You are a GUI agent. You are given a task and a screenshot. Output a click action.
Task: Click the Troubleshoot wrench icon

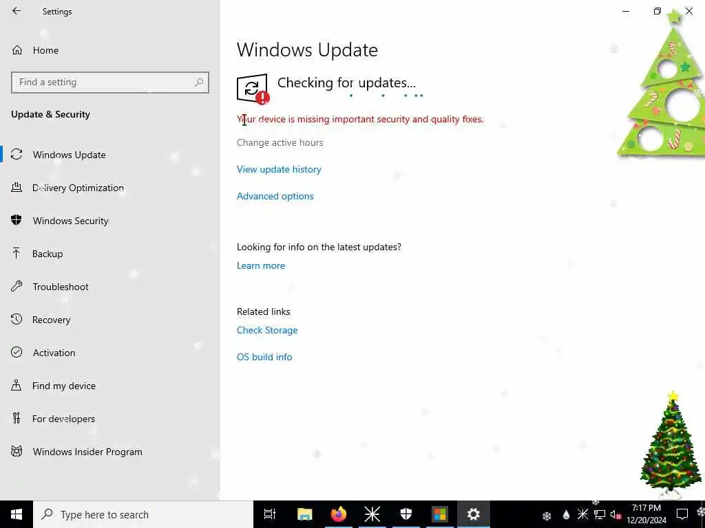tap(17, 287)
